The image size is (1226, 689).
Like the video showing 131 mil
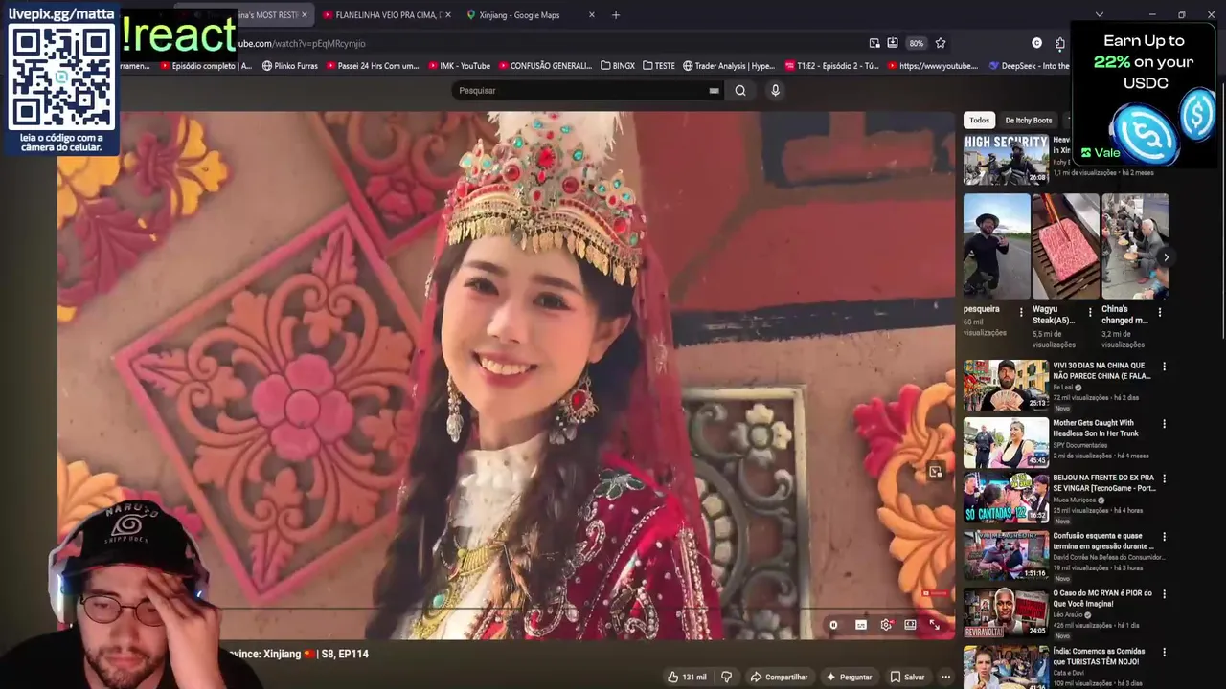(688, 677)
